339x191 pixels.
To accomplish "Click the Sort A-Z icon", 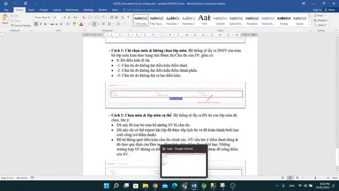I will point(122,18).
